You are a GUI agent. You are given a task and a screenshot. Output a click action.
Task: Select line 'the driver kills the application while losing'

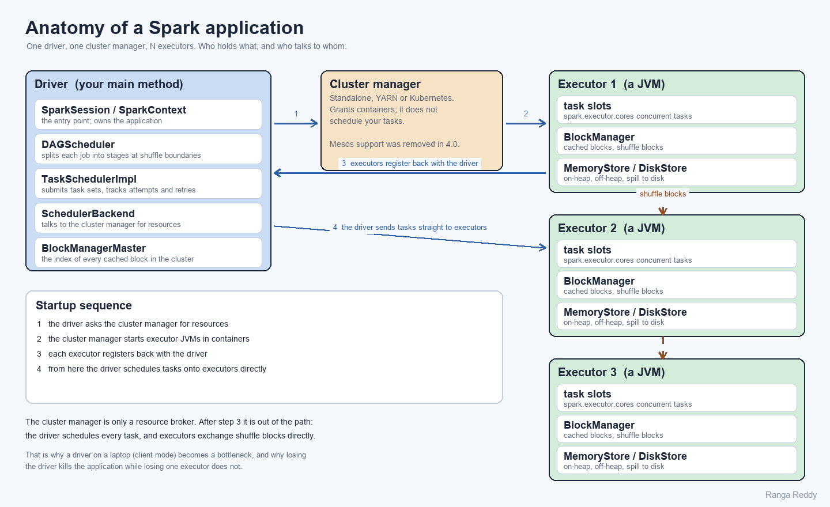[134, 467]
